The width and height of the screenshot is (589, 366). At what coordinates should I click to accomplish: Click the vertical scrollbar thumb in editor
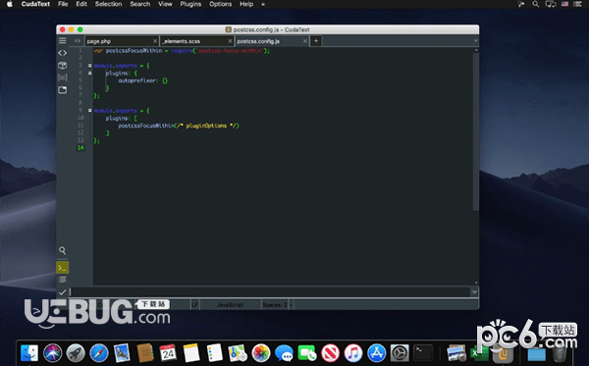(476, 131)
